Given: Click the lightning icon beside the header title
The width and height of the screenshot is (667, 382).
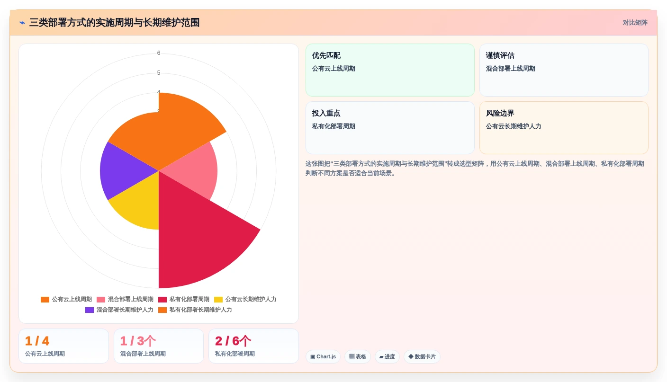Looking at the screenshot, I should coord(22,23).
